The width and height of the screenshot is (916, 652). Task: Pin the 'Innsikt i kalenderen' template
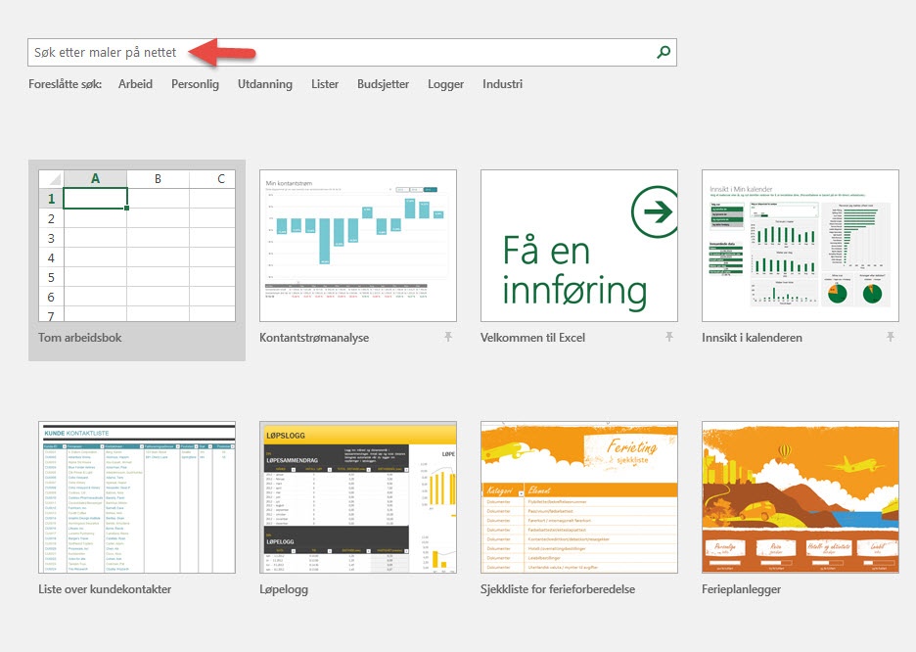[x=890, y=336]
